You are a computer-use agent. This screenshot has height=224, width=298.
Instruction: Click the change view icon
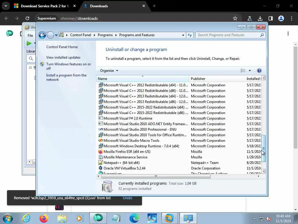(243, 71)
